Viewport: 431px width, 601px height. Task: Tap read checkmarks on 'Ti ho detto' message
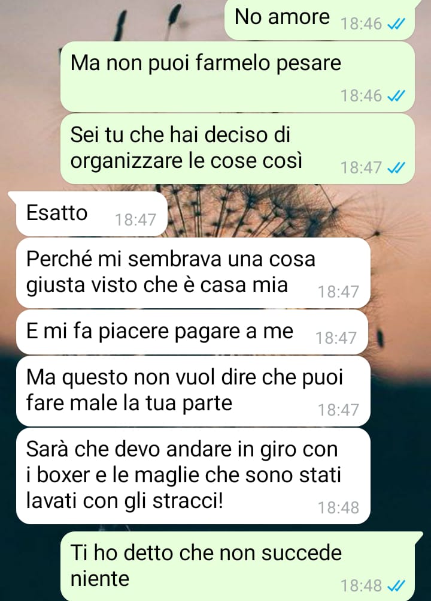point(396,585)
